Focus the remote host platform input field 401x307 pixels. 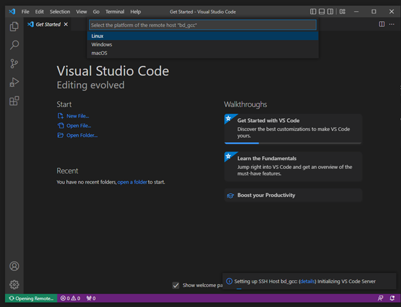[203, 25]
